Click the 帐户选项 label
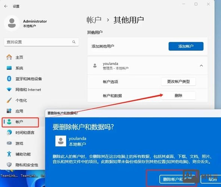The width and height of the screenshot is (221, 187). point(110,82)
